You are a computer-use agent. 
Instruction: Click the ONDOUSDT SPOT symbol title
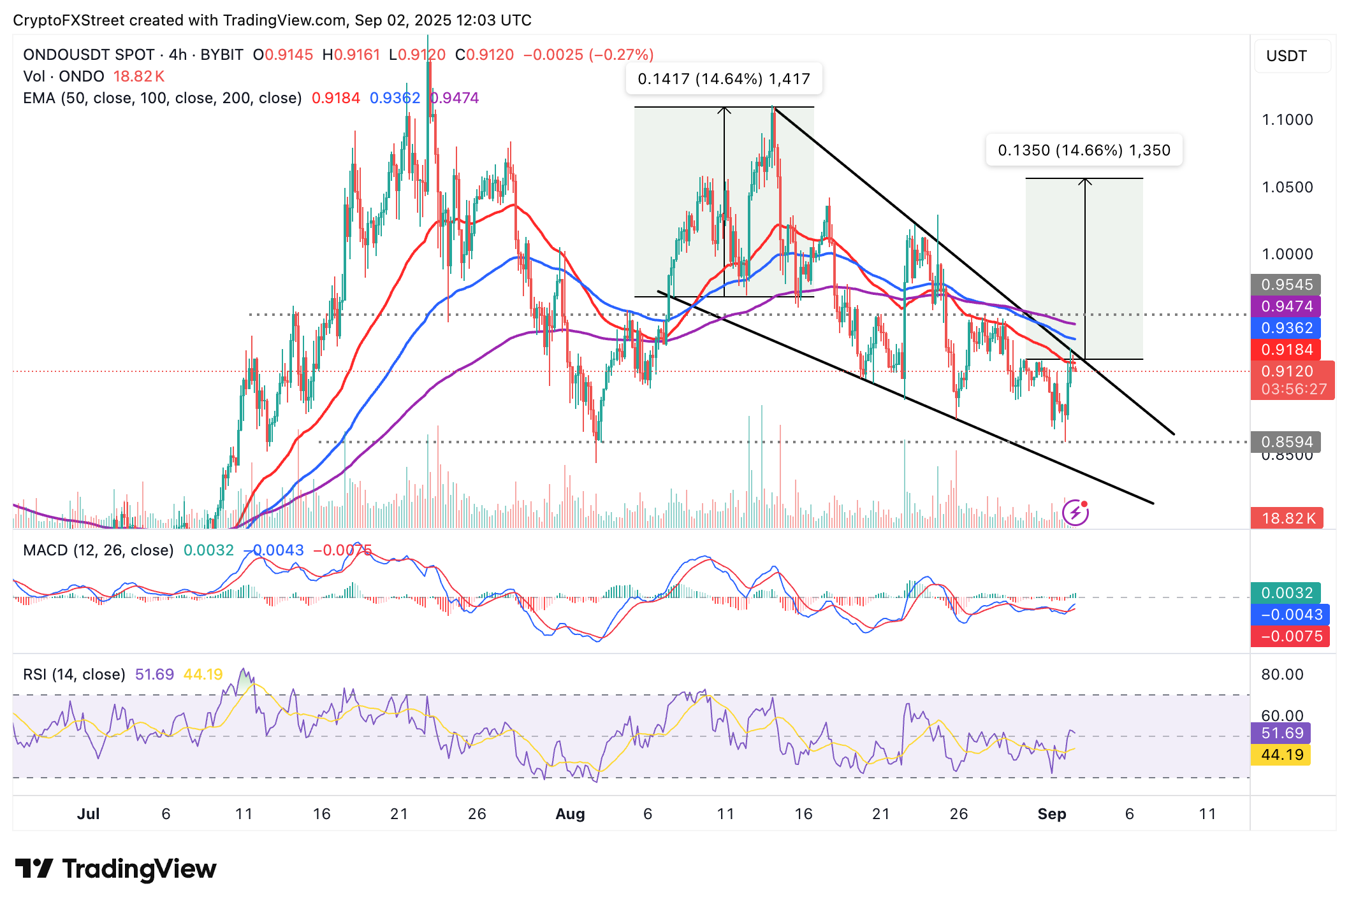[89, 55]
